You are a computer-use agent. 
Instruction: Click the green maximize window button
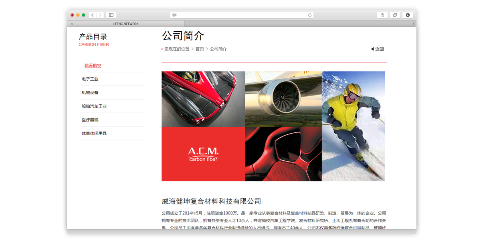click(x=83, y=15)
